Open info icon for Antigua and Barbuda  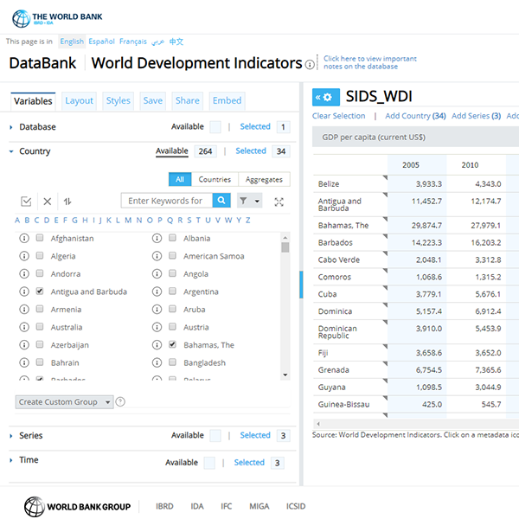[24, 292]
